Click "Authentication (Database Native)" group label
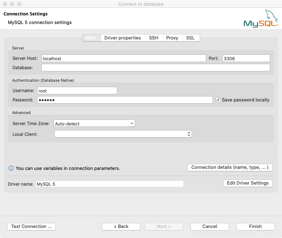The height and width of the screenshot is (238, 282). [x=43, y=80]
